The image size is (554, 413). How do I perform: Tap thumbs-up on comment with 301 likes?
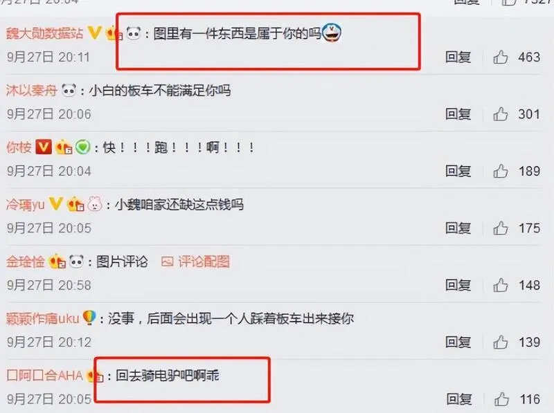[x=500, y=114]
